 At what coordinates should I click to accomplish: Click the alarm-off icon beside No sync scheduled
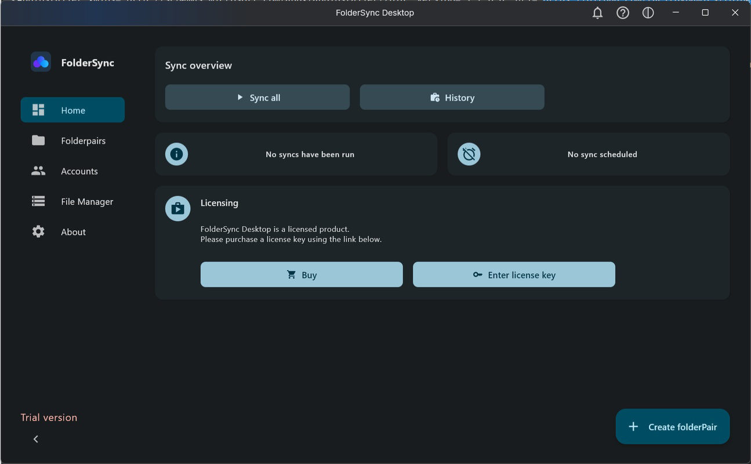tap(469, 154)
